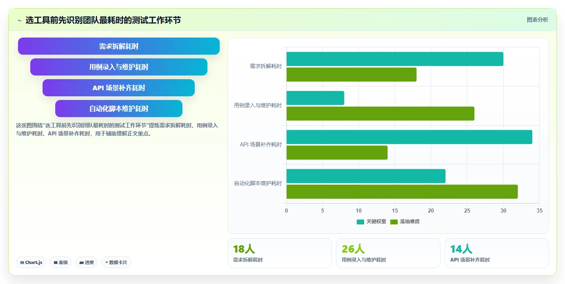Click the green 需求拆解耗时 bar in chart
The width and height of the screenshot is (565, 284).
351,75
